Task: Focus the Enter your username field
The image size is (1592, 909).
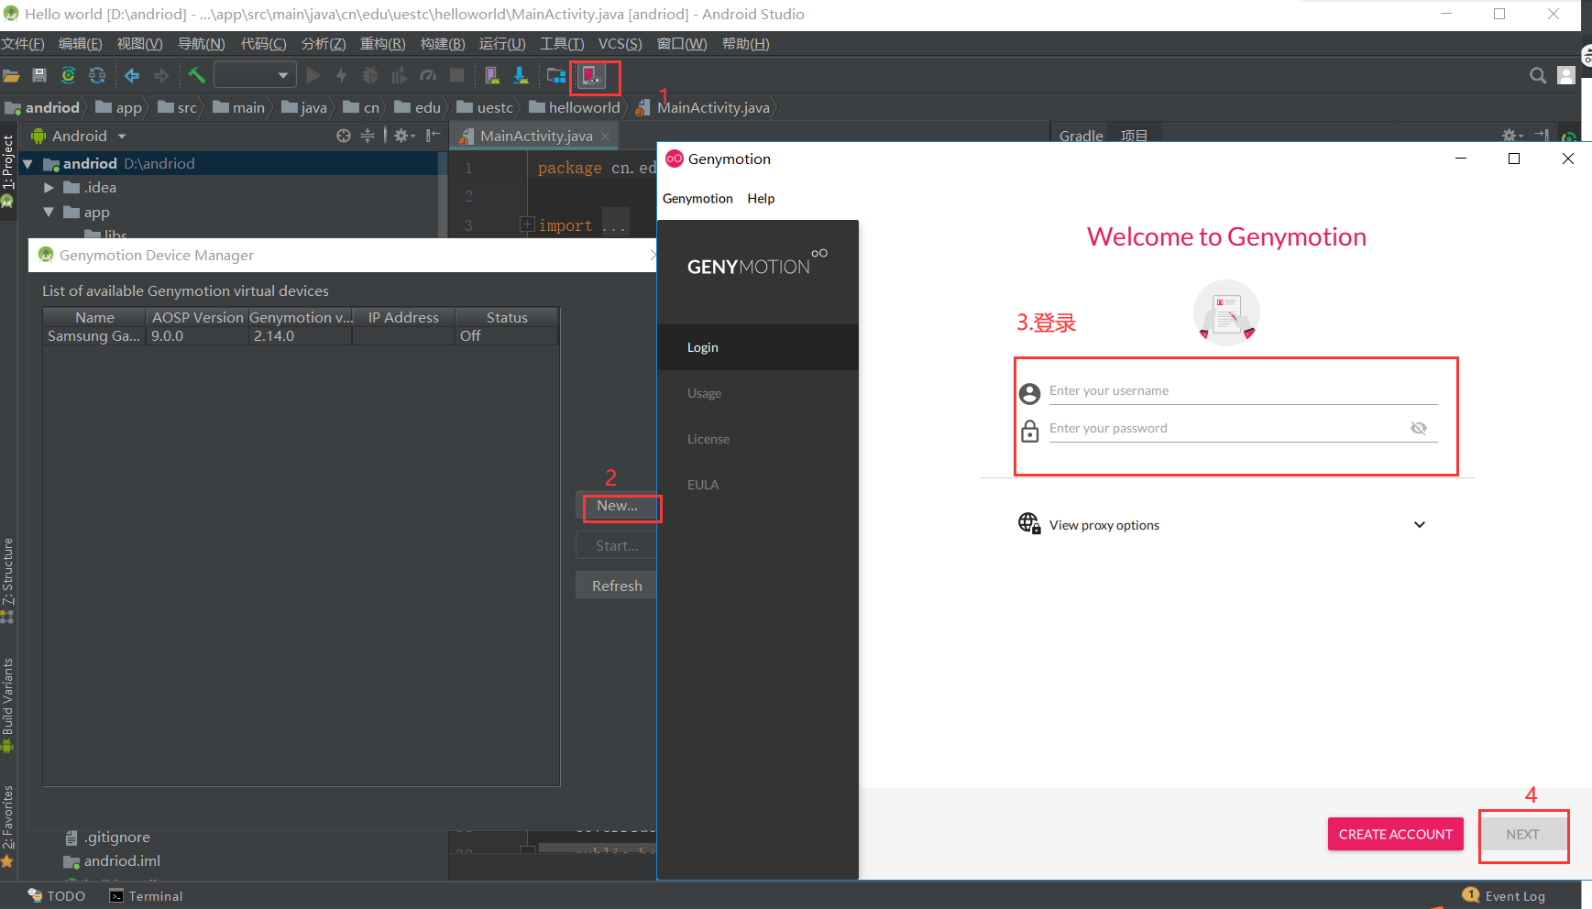Action: 1243,391
